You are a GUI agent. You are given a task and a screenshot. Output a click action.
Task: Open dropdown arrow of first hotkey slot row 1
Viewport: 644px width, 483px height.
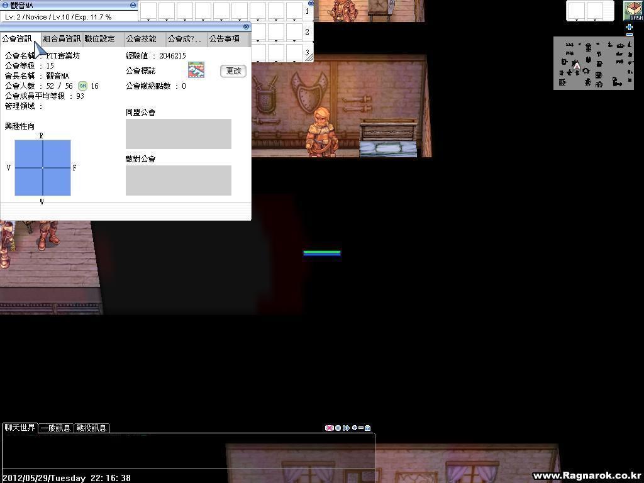pos(148,19)
